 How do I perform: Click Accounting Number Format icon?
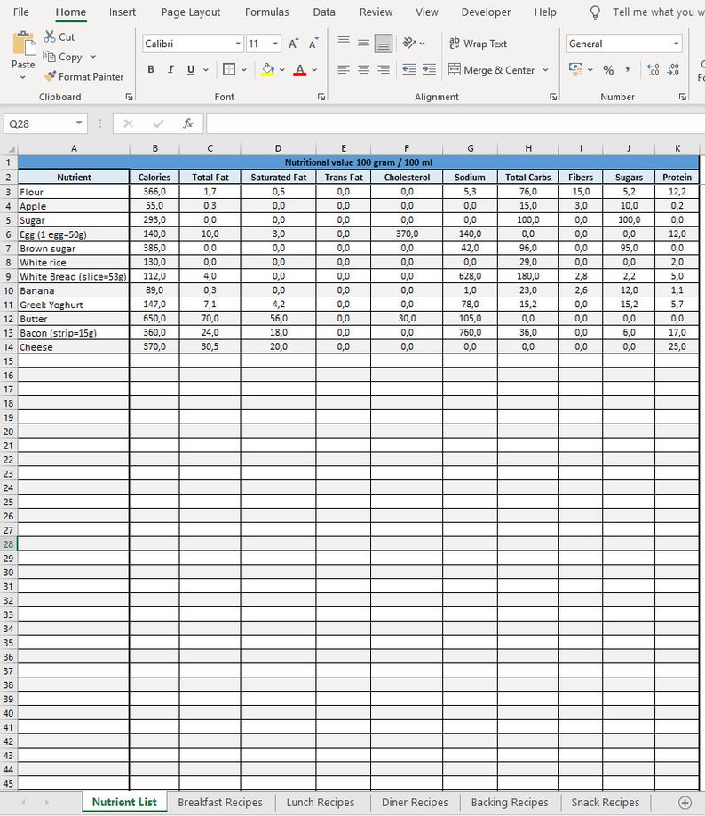tap(575, 69)
